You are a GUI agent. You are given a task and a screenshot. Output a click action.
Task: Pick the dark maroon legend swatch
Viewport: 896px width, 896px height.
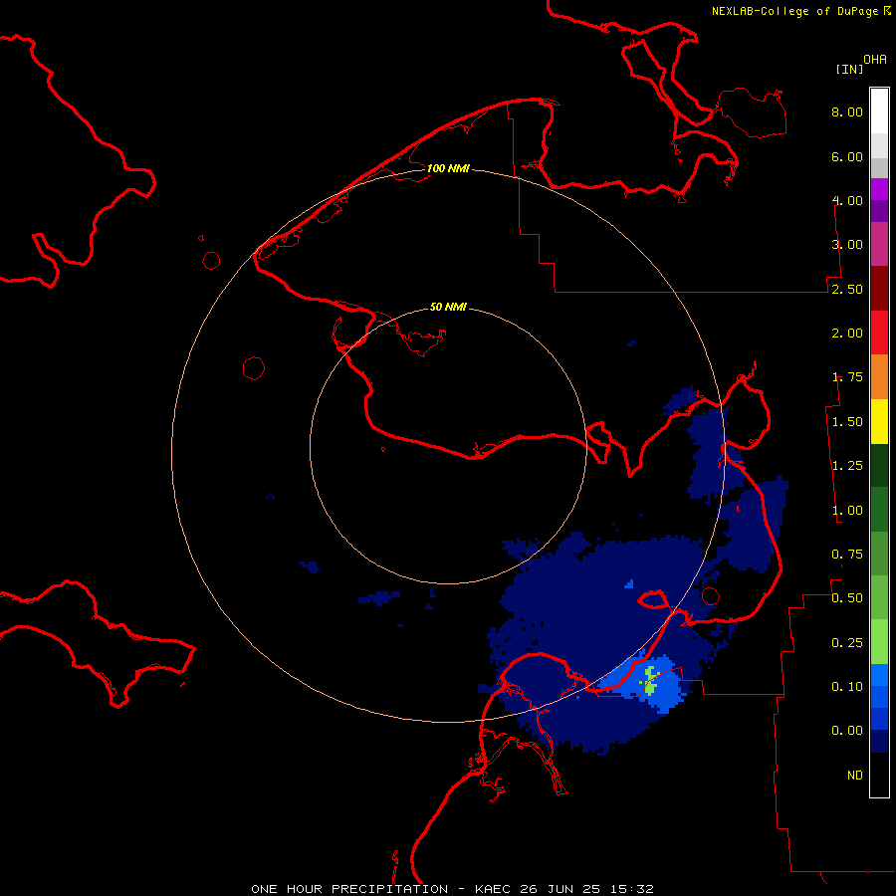(x=879, y=289)
